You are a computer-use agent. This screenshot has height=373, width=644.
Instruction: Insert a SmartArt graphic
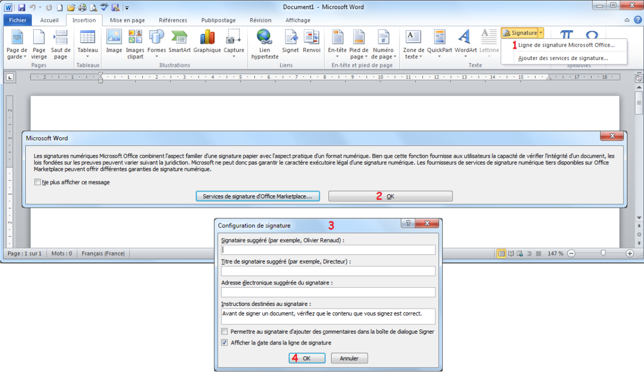[179, 41]
